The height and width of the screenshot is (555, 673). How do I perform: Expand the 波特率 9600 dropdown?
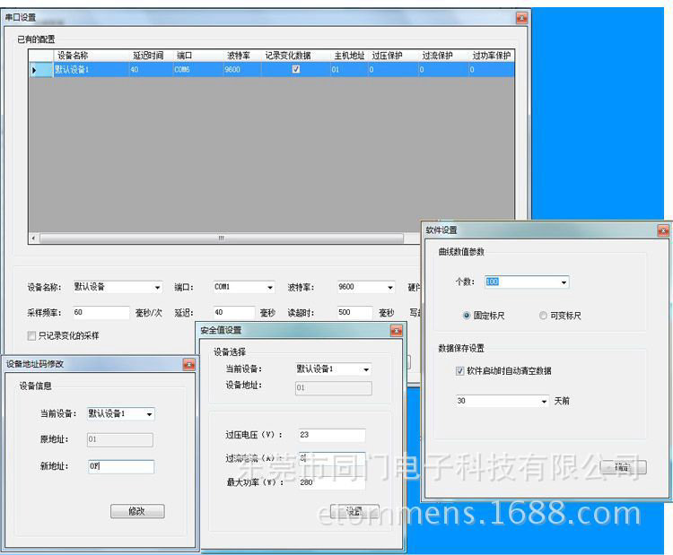(389, 288)
